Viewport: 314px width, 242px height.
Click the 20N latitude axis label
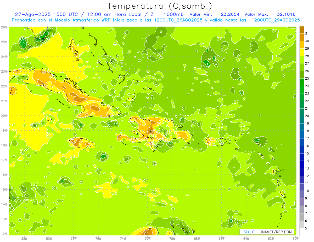4,116
